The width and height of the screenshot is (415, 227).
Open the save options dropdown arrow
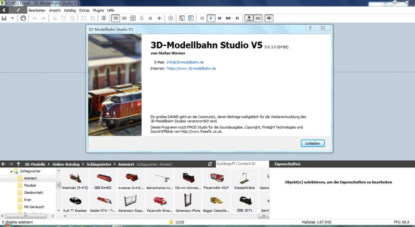pos(12,18)
